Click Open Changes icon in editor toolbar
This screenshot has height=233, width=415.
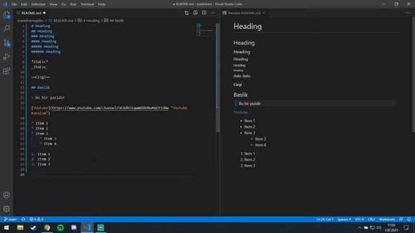[187, 13]
